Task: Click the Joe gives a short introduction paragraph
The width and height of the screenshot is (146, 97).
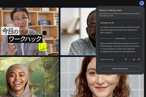Action: [120, 30]
